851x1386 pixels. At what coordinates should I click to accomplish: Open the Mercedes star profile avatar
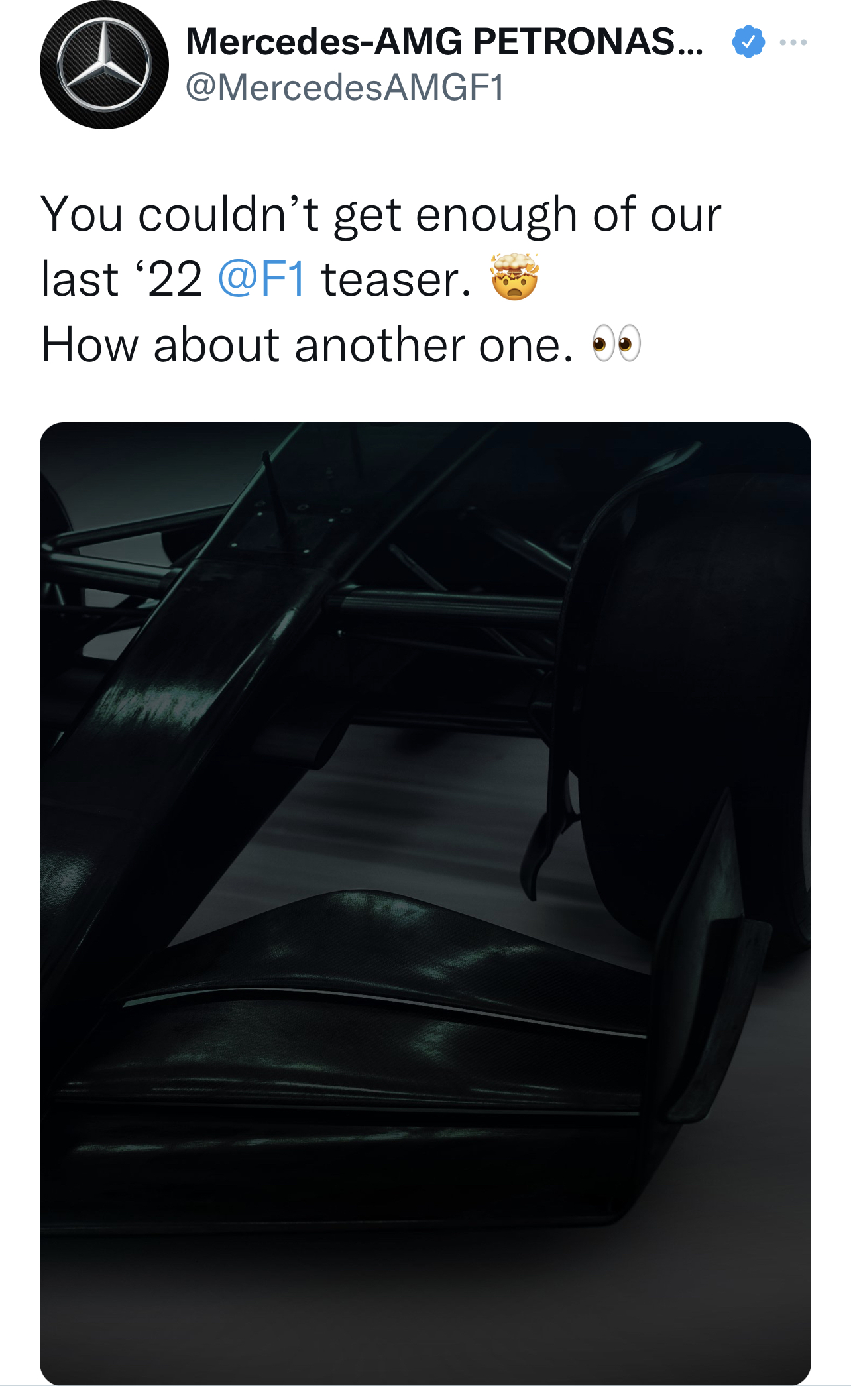pos(104,65)
